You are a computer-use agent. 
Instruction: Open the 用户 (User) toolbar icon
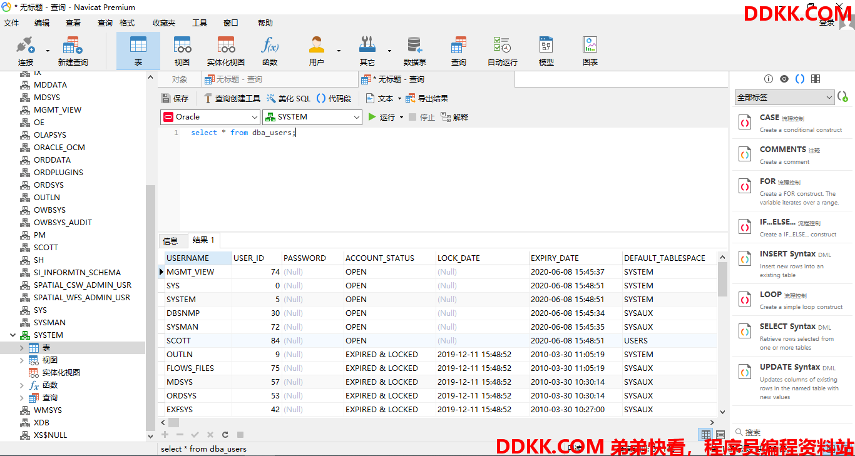pos(317,51)
